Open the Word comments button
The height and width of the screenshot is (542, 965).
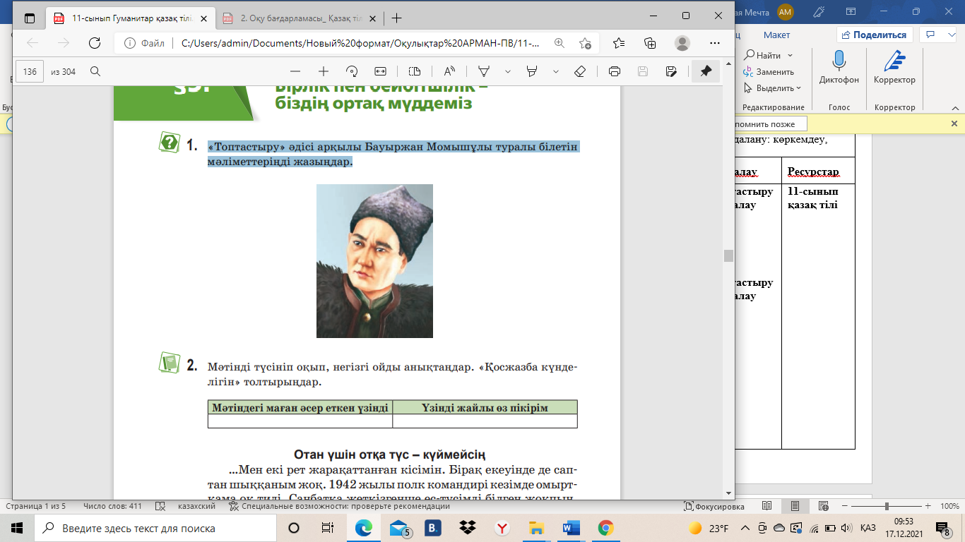pyautogui.click(x=938, y=35)
